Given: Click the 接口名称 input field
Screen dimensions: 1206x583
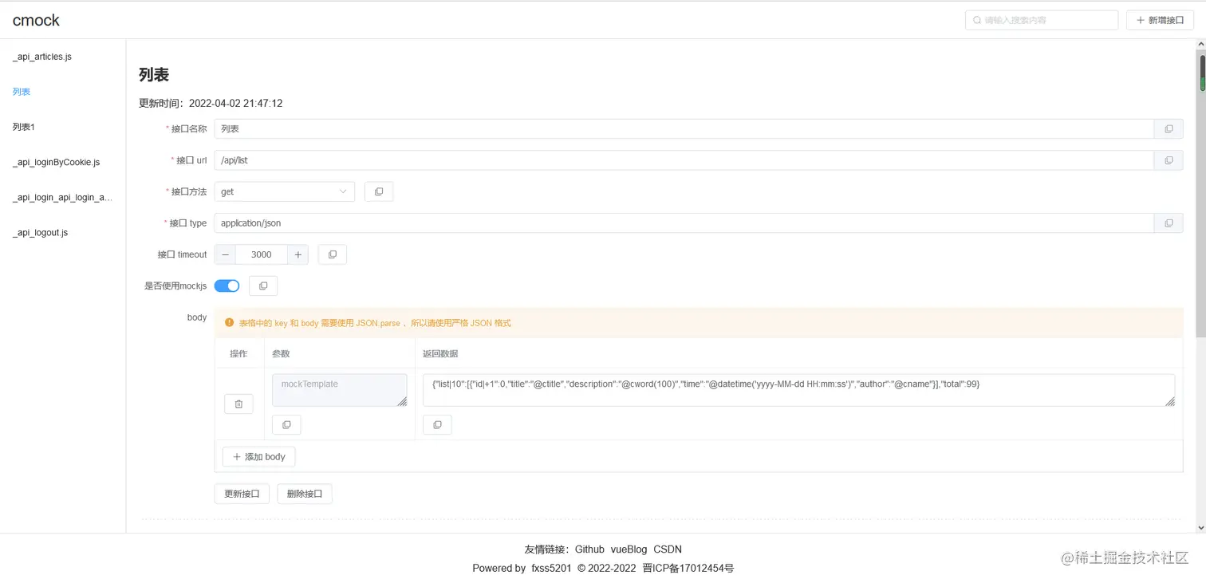Looking at the screenshot, I should pos(684,128).
